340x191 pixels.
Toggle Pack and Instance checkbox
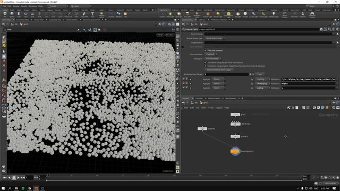tap(206, 50)
